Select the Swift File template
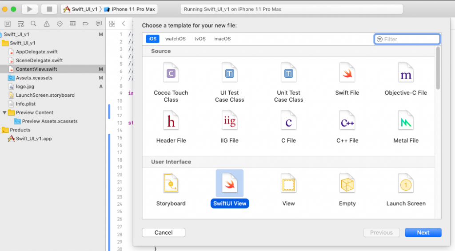Image resolution: width=455 pixels, height=251 pixels. [x=347, y=79]
